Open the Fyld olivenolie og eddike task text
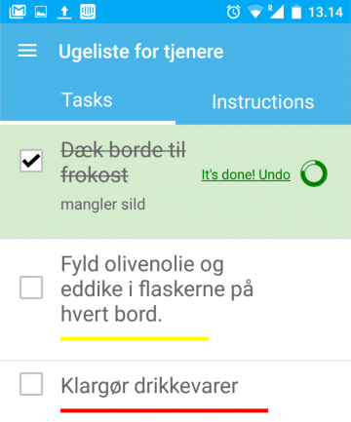Image resolution: width=351 pixels, height=422 pixels. click(x=157, y=289)
